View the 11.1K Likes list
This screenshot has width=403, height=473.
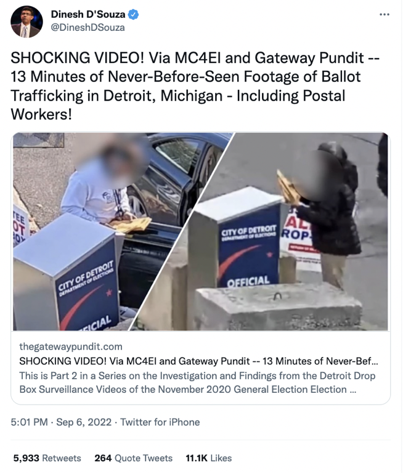208,458
